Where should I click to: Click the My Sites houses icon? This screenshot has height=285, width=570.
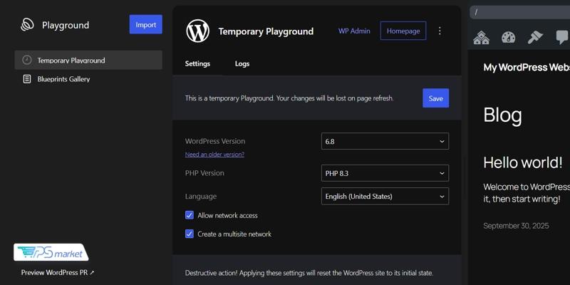click(x=482, y=38)
